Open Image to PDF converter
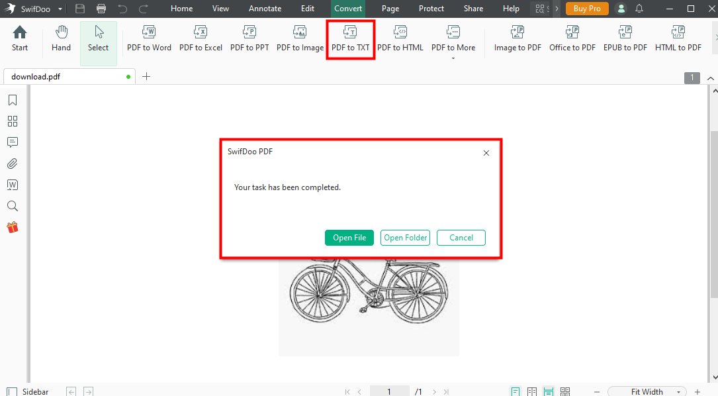 (x=517, y=39)
